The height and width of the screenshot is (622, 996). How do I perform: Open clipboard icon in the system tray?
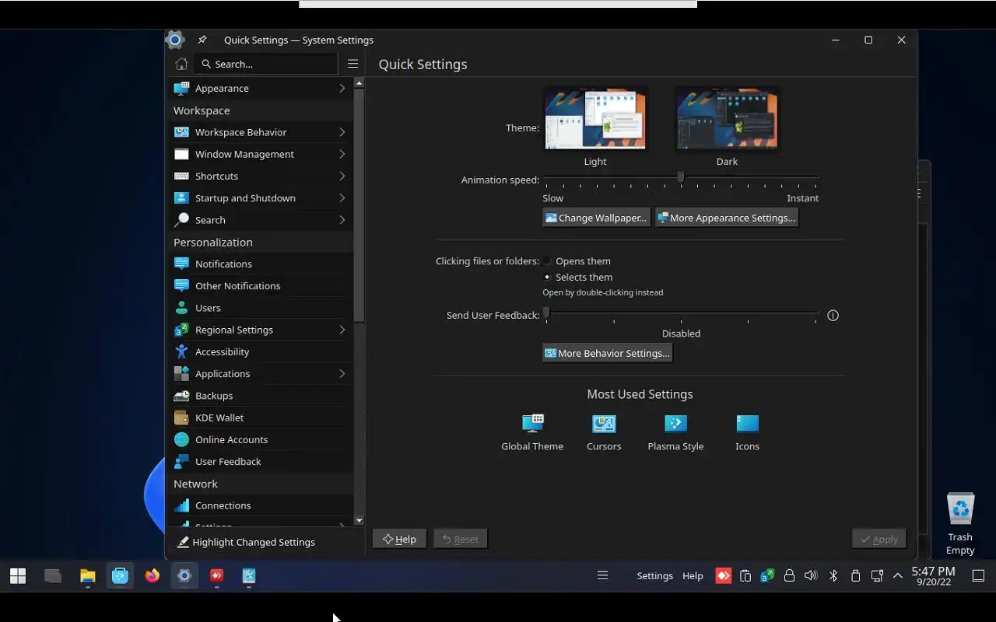[745, 576]
